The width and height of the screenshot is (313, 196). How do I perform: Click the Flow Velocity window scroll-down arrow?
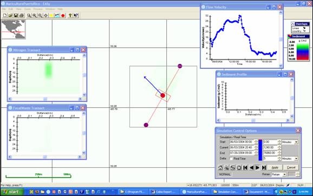pyautogui.click(x=281, y=66)
